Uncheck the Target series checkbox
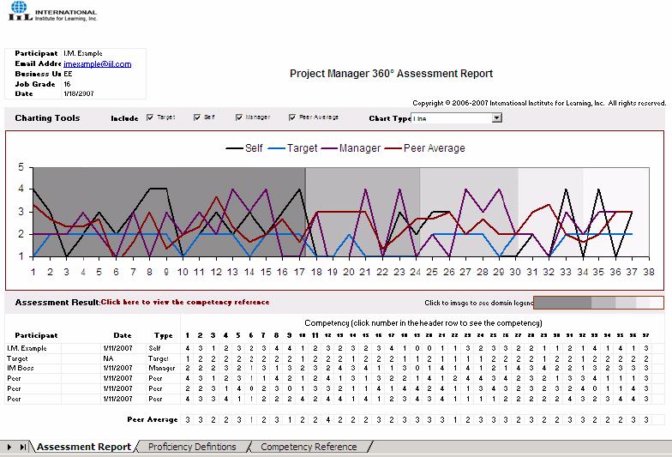Screen dimensions: 672x457 (x=150, y=117)
